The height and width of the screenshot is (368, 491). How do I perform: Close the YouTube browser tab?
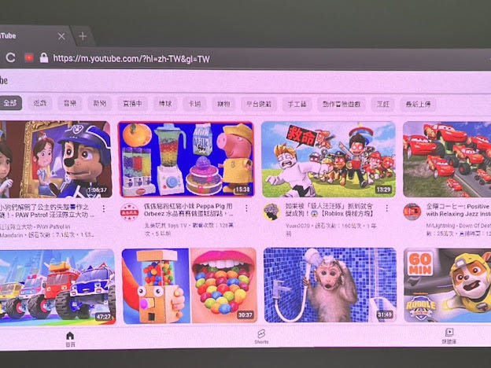pyautogui.click(x=61, y=37)
